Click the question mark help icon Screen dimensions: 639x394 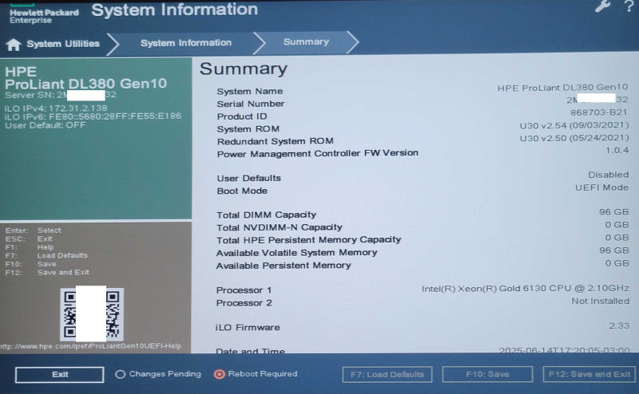(629, 6)
